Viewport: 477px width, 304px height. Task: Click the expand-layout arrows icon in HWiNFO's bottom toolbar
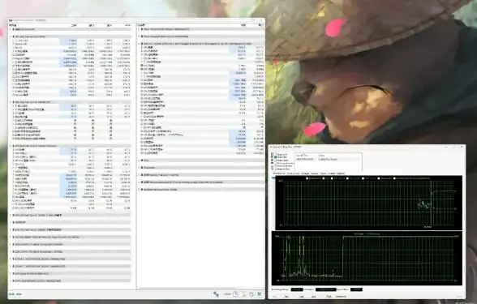click(x=216, y=294)
